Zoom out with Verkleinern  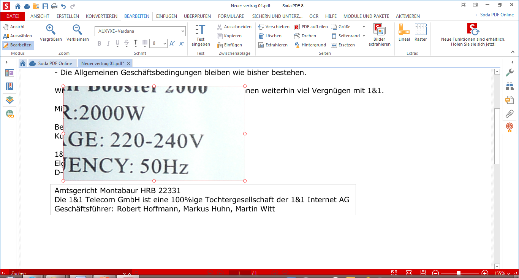(x=78, y=33)
